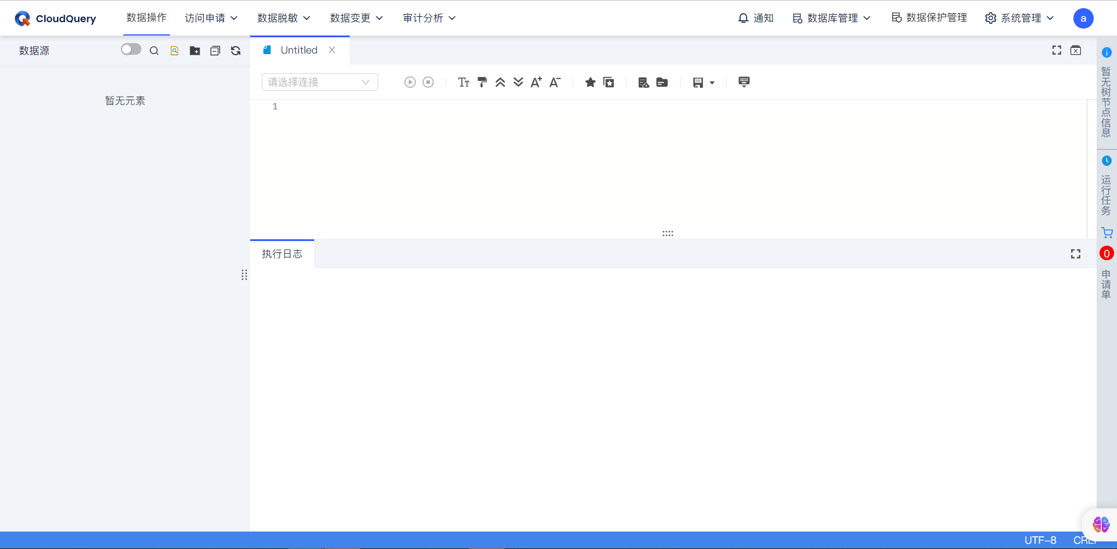Decrease editor font size with A-
The width and height of the screenshot is (1117, 549).
(x=555, y=82)
